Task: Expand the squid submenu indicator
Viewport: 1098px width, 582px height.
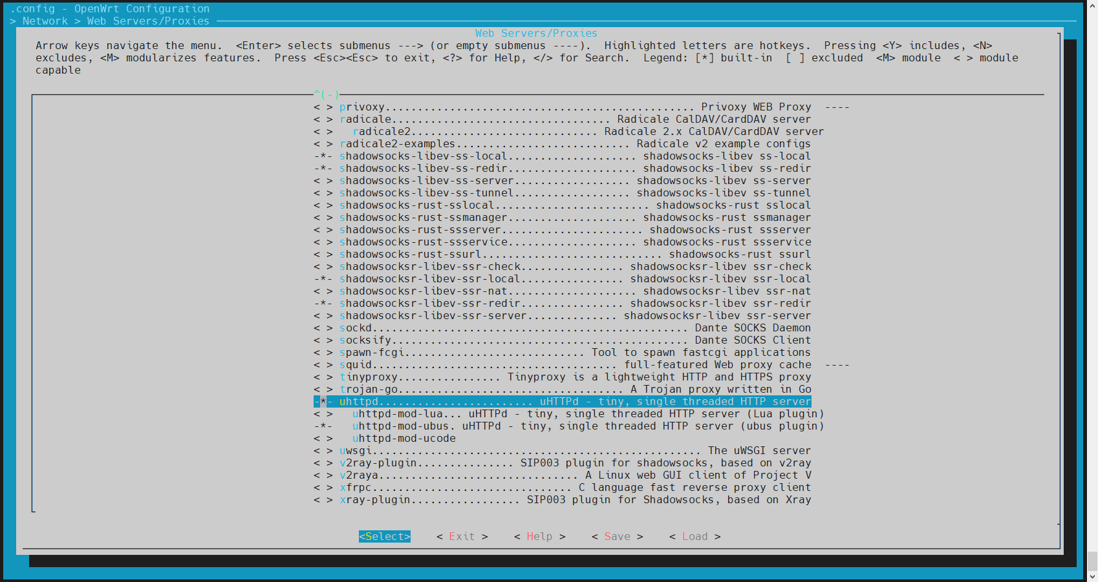Action: [837, 365]
